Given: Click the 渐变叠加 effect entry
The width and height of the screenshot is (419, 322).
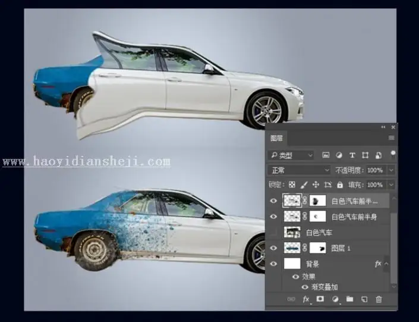Looking at the screenshot, I should (x=325, y=287).
